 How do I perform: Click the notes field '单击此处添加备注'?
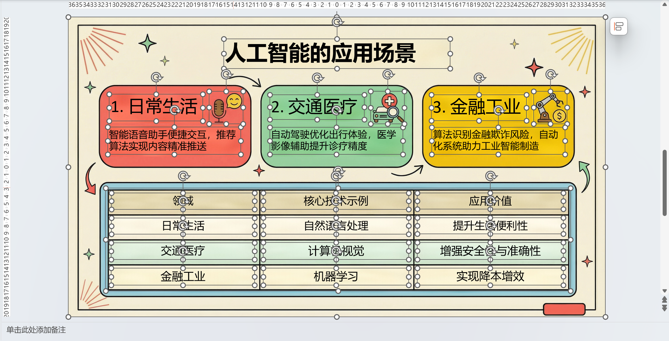[x=36, y=330]
